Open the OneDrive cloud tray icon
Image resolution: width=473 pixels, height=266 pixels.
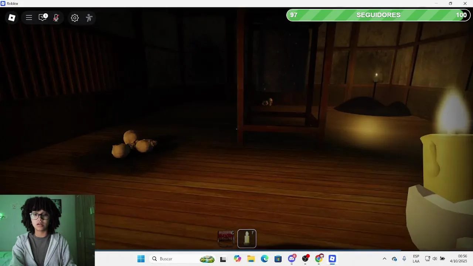[x=394, y=259]
